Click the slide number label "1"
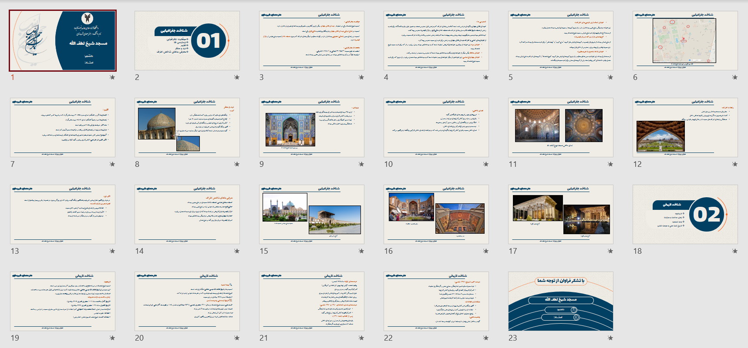The image size is (748, 348). (x=13, y=77)
